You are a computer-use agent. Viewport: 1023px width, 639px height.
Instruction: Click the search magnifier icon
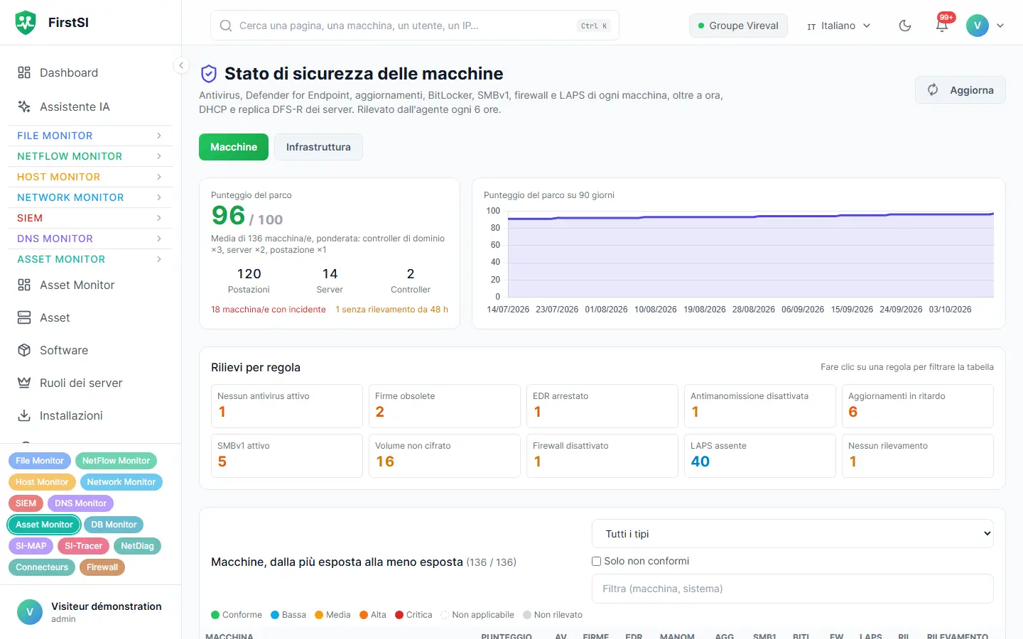(226, 26)
